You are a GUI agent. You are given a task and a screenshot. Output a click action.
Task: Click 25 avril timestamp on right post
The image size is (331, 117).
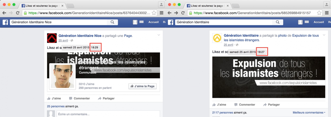228,45
